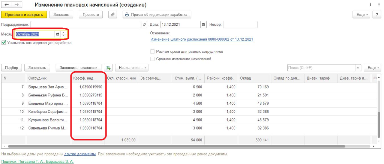Open help with the question mark button
Viewport: 384px width, 164px height.
tap(376, 15)
